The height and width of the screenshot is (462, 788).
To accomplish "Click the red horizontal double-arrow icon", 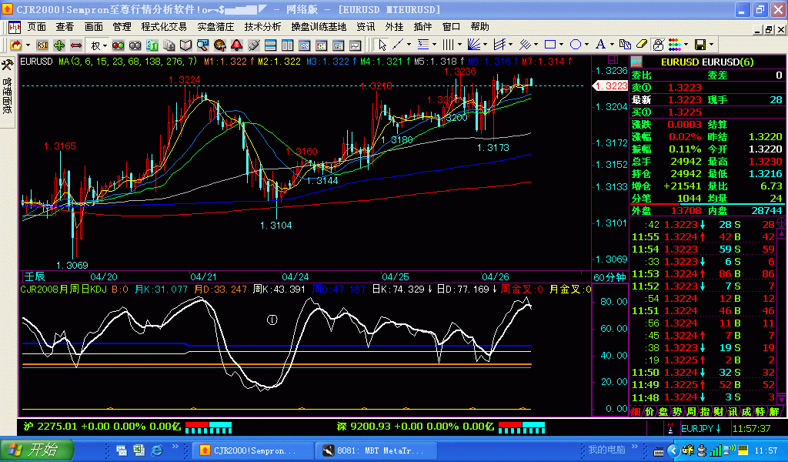I will (x=76, y=45).
